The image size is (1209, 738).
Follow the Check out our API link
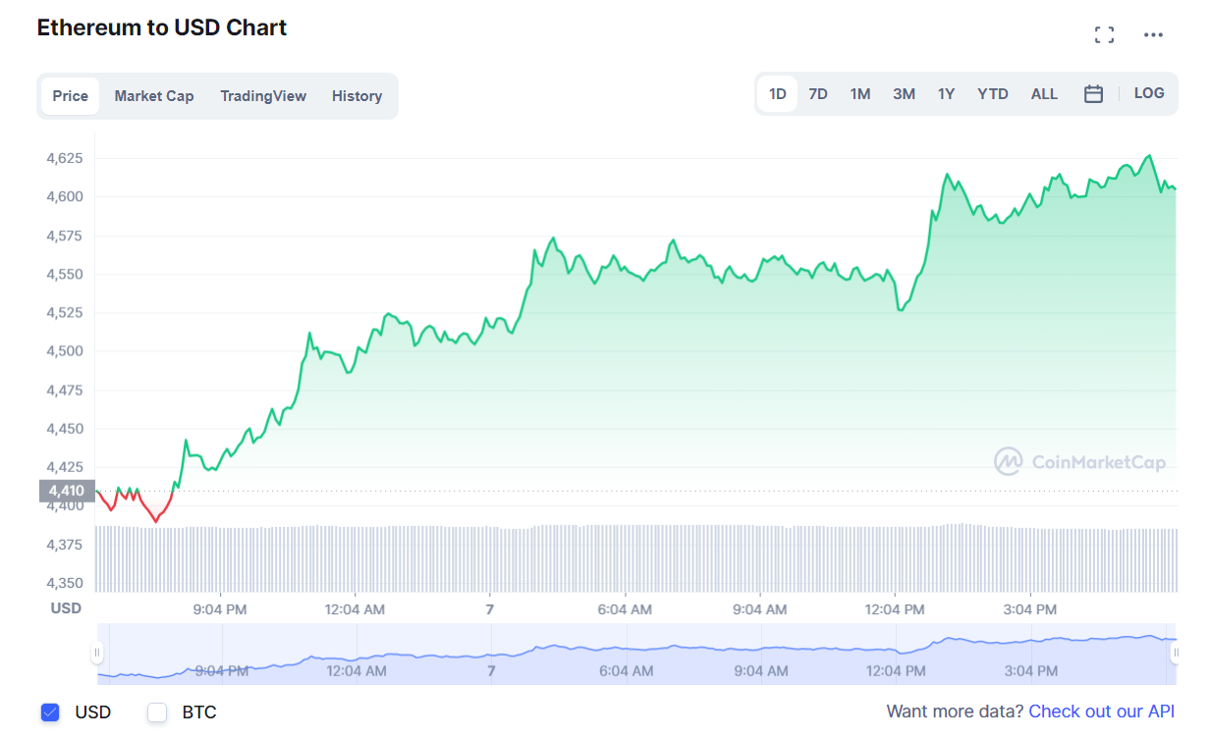point(1101,712)
